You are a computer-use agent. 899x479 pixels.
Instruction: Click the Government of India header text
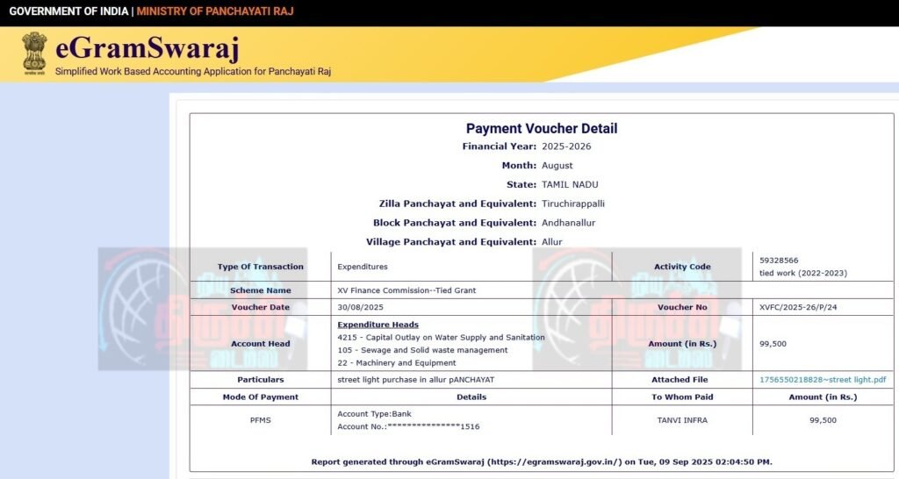pos(68,11)
